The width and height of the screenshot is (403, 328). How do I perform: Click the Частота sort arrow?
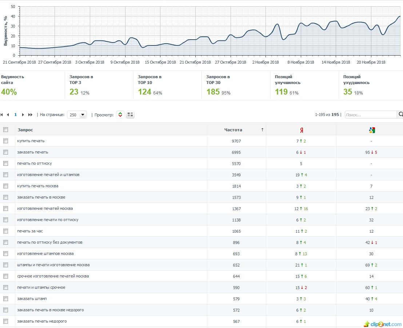[262, 130]
